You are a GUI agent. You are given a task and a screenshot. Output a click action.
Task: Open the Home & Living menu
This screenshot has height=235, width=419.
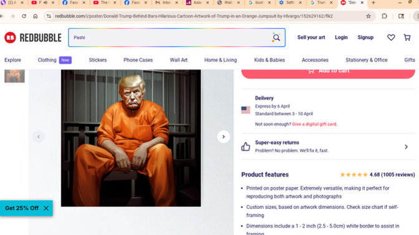click(221, 60)
